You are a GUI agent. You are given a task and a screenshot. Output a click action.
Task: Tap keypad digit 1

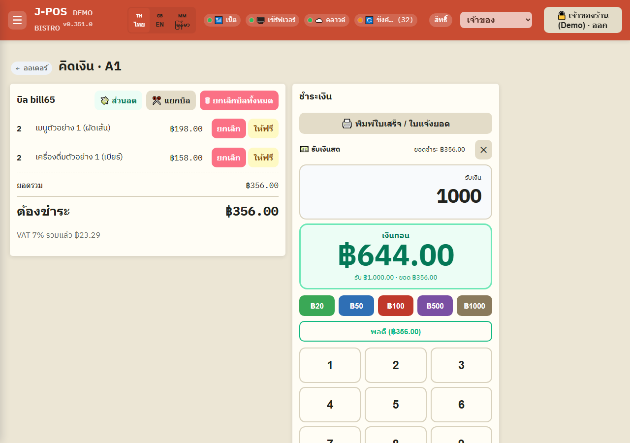(x=330, y=365)
